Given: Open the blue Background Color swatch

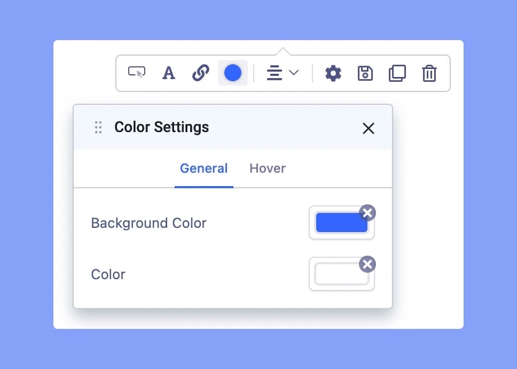Looking at the screenshot, I should 339,224.
